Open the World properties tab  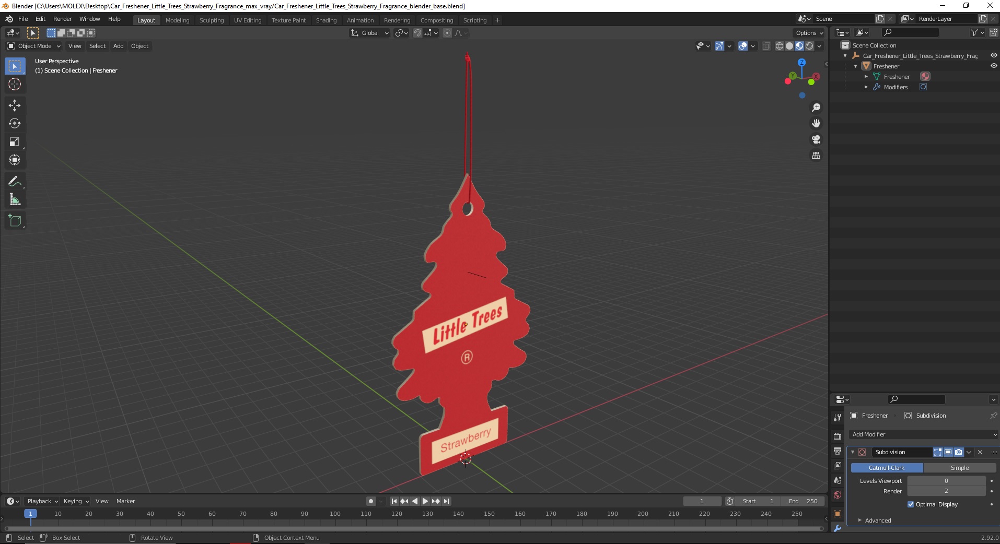click(838, 495)
